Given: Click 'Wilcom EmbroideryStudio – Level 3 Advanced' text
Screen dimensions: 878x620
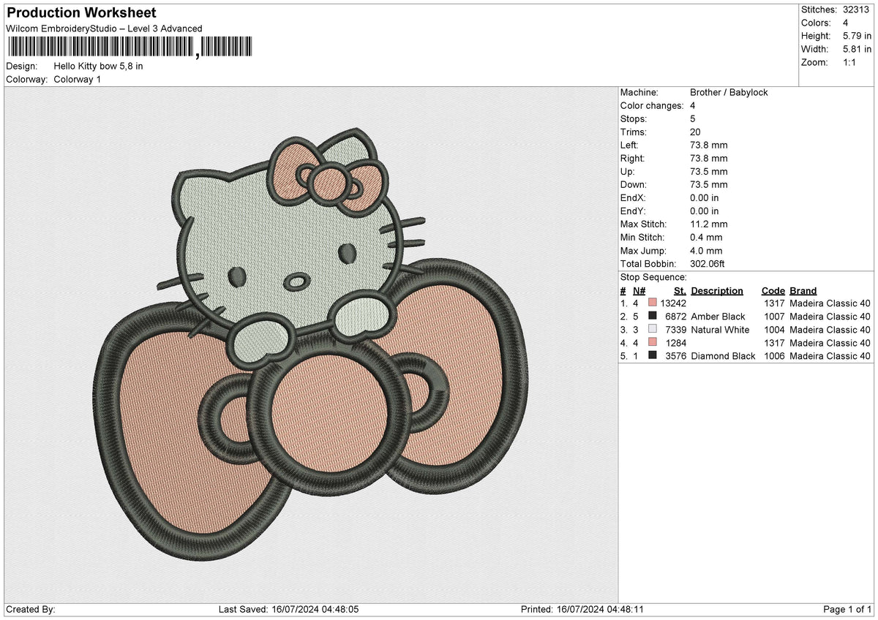Looking at the screenshot, I should pyautogui.click(x=104, y=29).
